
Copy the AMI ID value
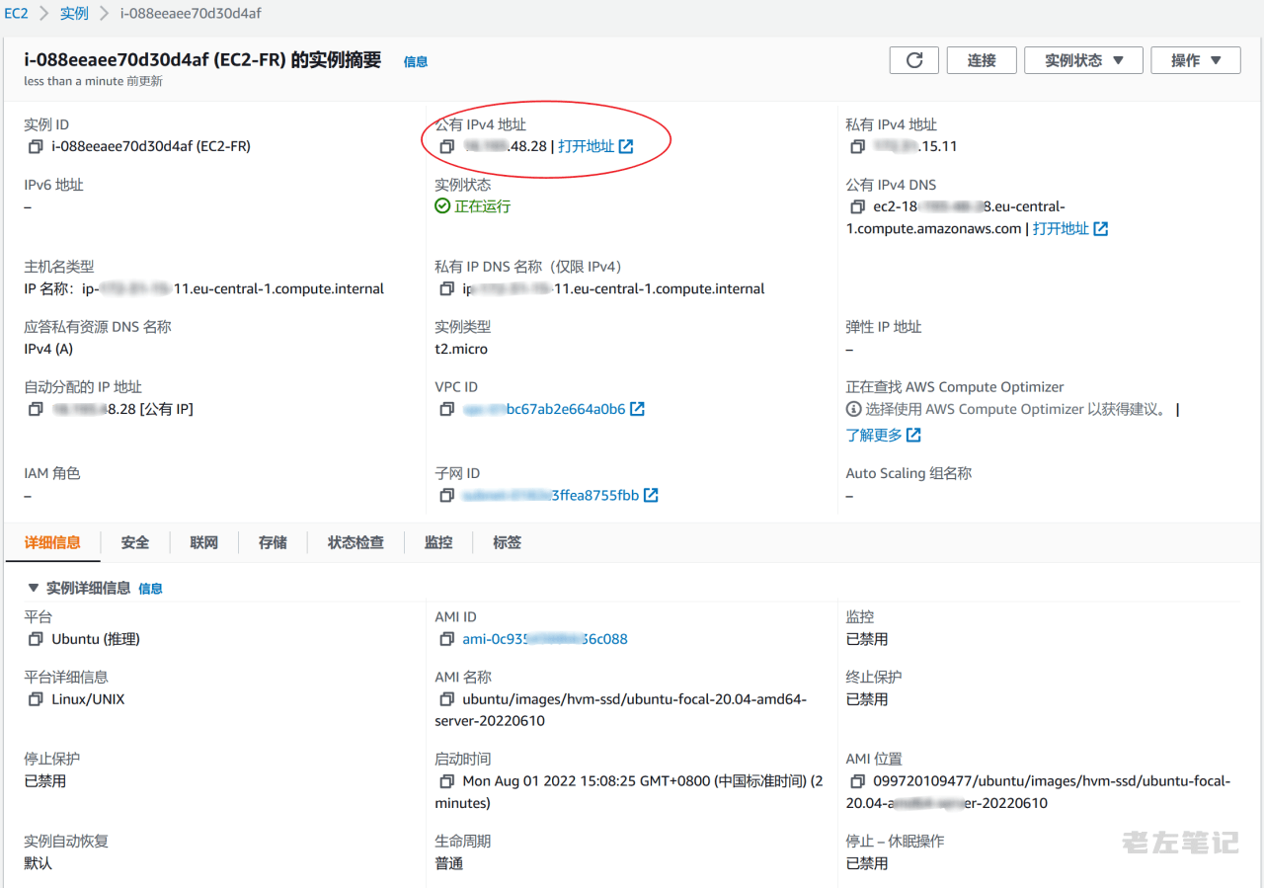coord(447,639)
